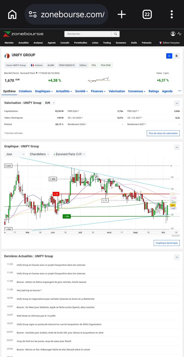Expand the Finances tab dropdown
This screenshot has height=357, width=184.
pos(98,91)
